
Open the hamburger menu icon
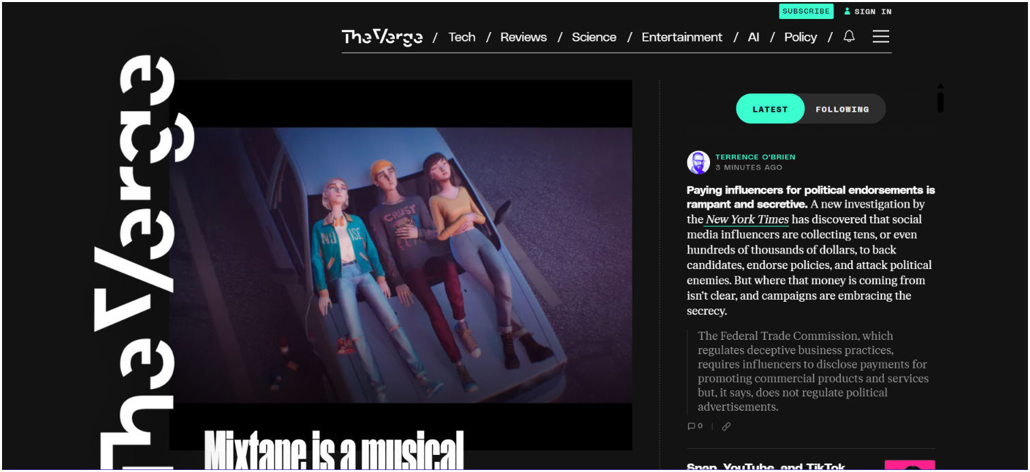click(881, 36)
